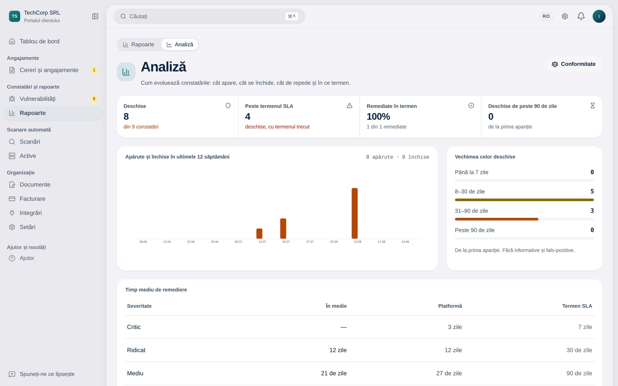
Task: Open notifications bell
Action: tap(581, 16)
